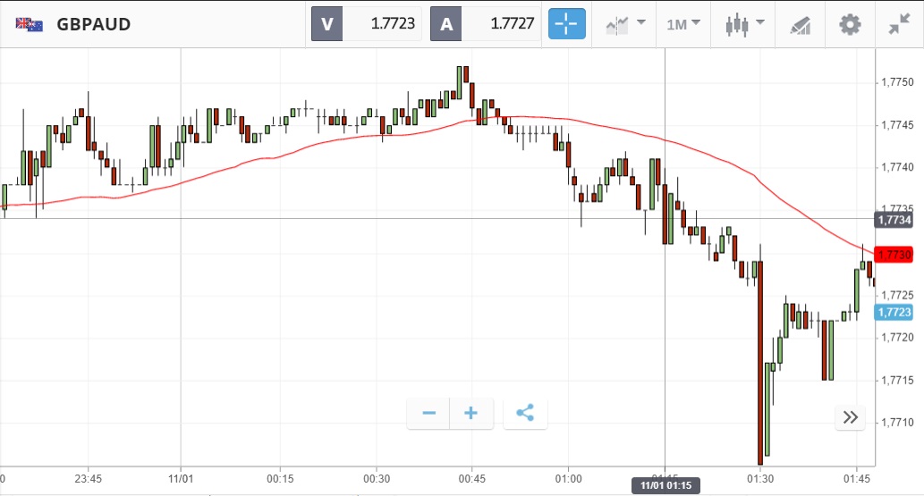
Task: Click the share chart icon
Action: coord(525,414)
